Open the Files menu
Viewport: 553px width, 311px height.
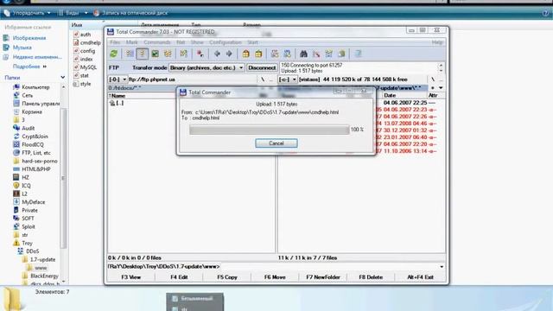coord(115,42)
